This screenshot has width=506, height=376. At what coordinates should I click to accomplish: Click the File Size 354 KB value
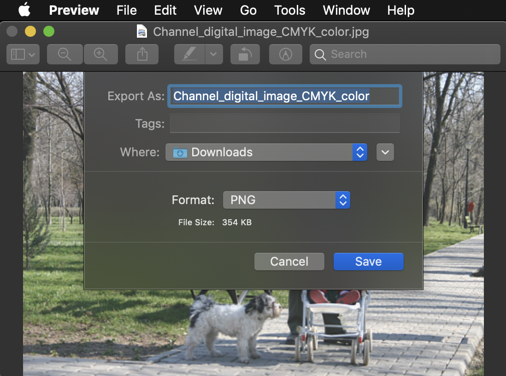click(237, 222)
